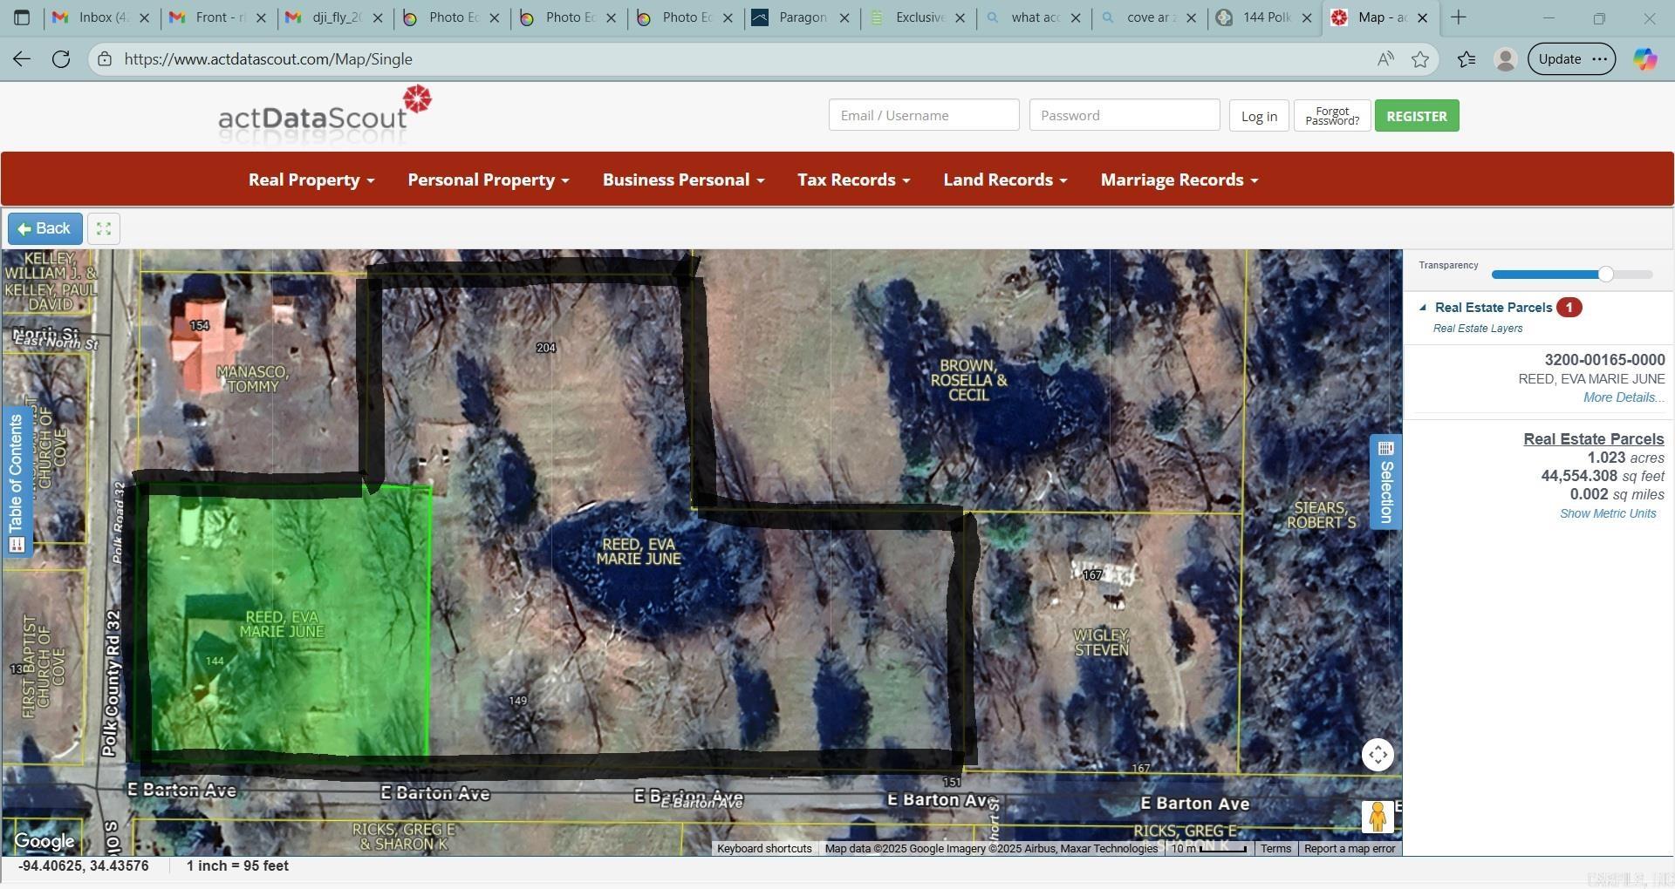Viewport: 1675px width, 889px height.
Task: Click the green REGISTER button
Action: click(x=1416, y=116)
